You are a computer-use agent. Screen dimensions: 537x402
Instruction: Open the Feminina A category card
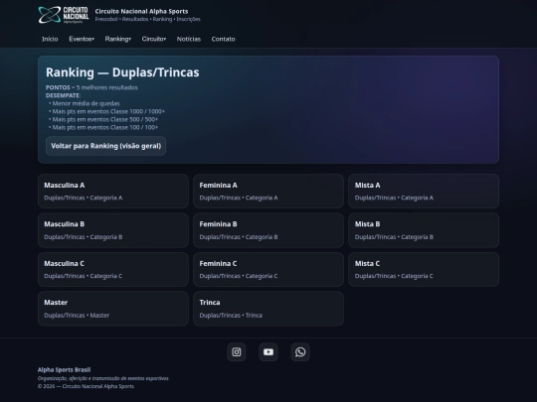coord(268,192)
